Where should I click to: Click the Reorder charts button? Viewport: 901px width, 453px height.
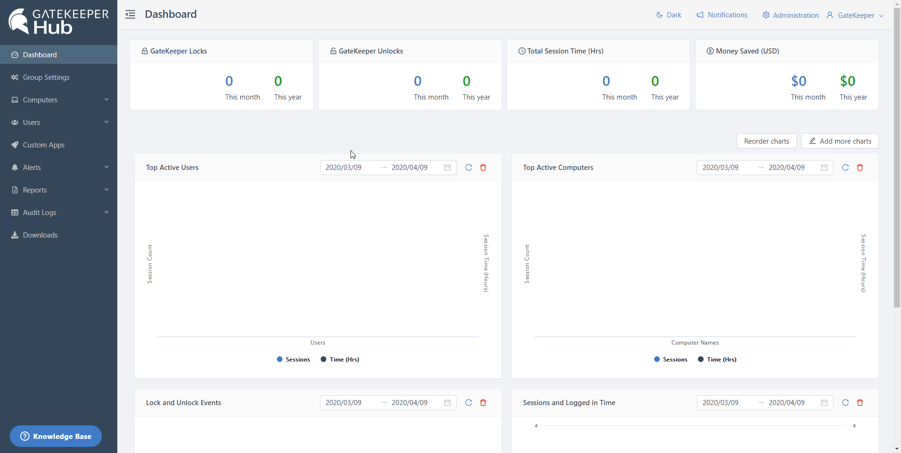(x=766, y=141)
